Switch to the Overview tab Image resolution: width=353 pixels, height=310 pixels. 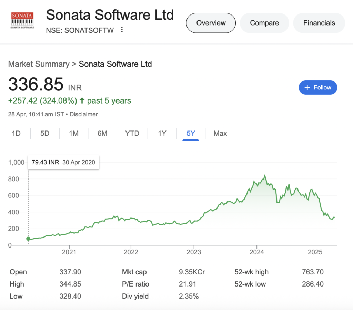[x=211, y=23]
